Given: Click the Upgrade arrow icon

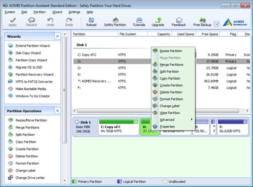Looking at the screenshot, I should coord(158,20).
